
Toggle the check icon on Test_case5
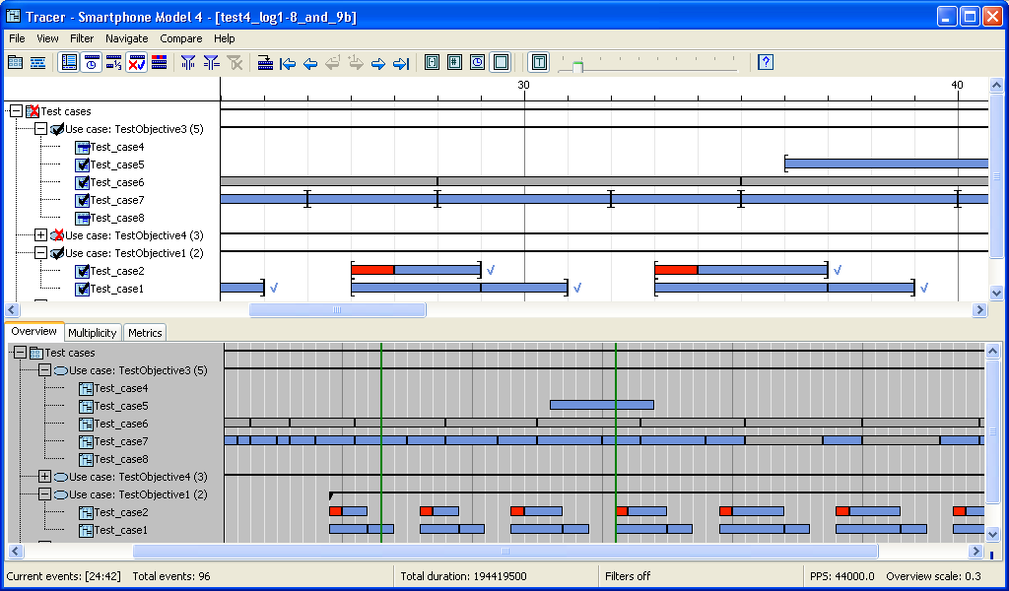[x=83, y=164]
